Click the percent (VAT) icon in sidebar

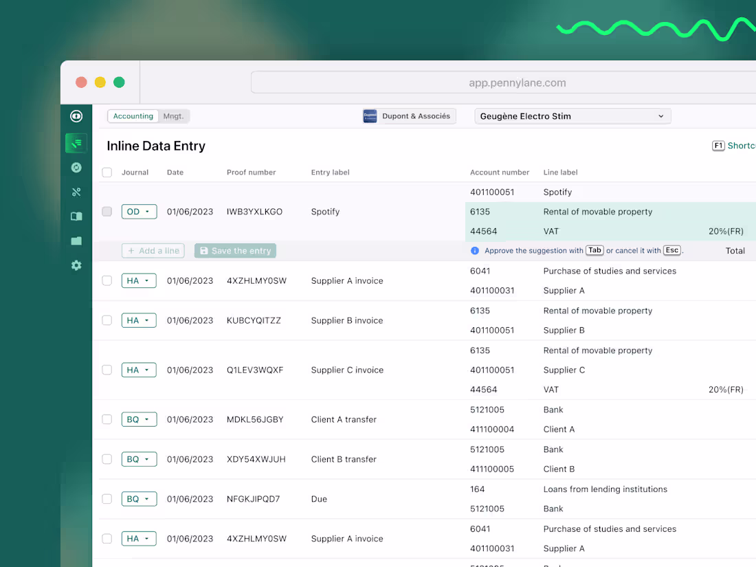pos(76,192)
